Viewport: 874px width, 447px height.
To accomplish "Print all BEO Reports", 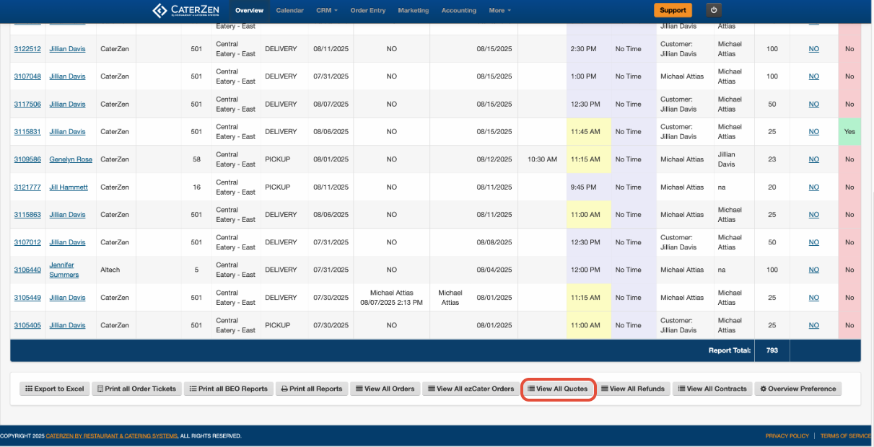I will (x=228, y=389).
